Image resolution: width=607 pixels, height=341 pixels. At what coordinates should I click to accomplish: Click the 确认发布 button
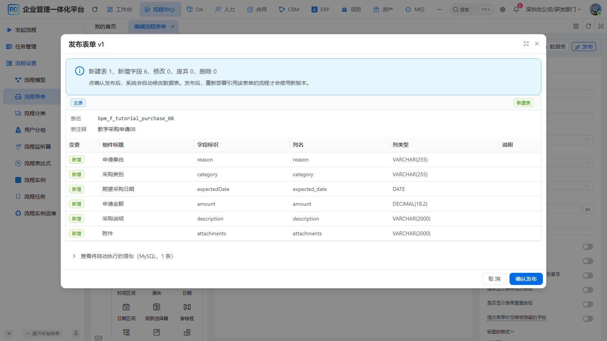click(526, 279)
